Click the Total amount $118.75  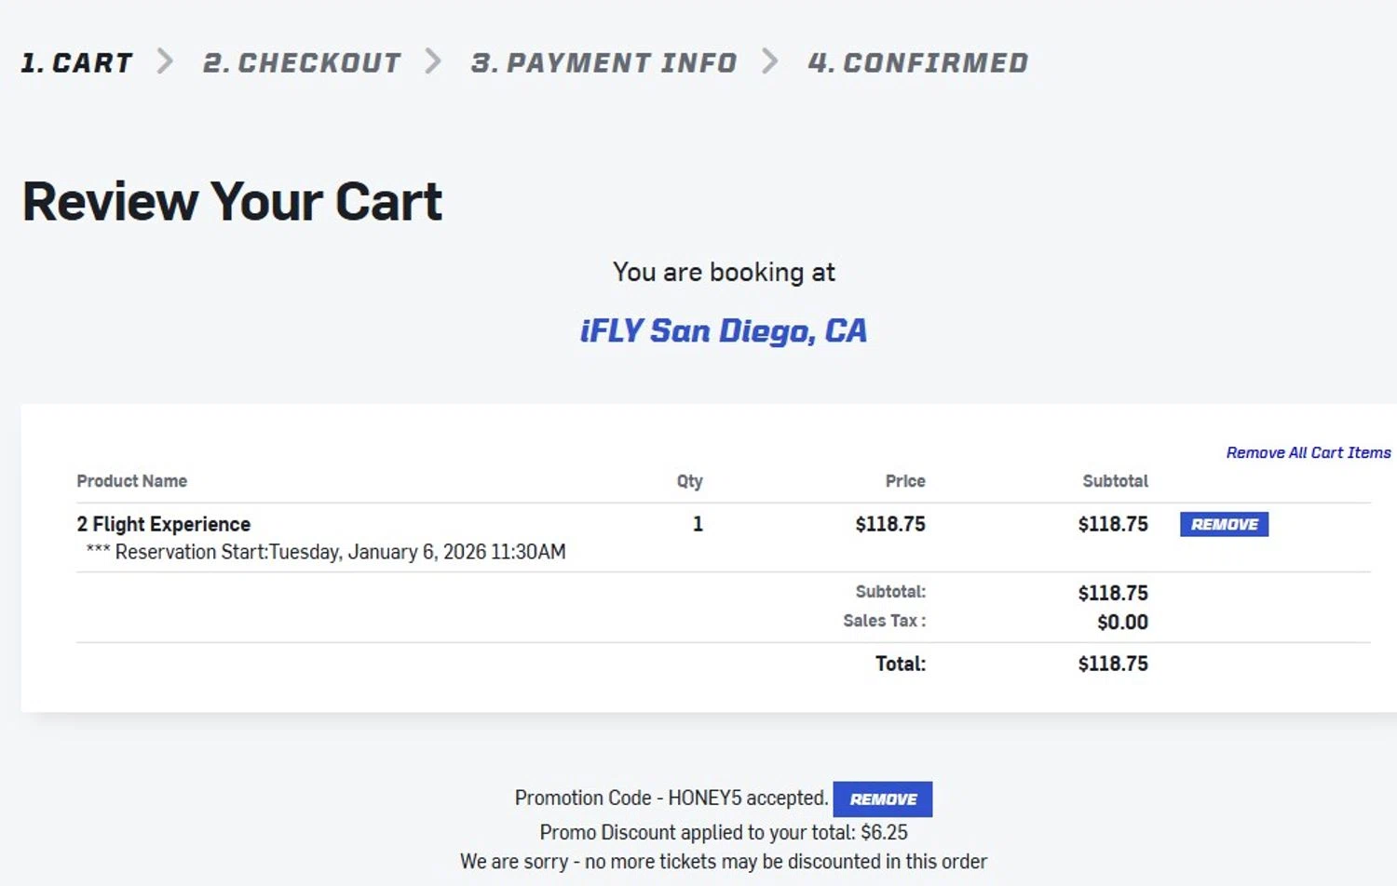(x=1112, y=664)
